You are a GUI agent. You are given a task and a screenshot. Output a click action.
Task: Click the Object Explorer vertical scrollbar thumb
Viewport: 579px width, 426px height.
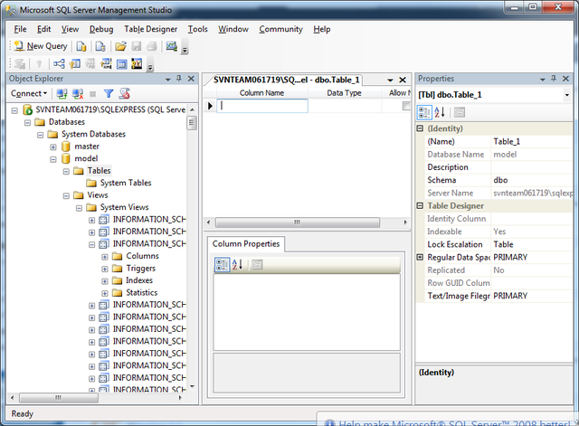192,123
